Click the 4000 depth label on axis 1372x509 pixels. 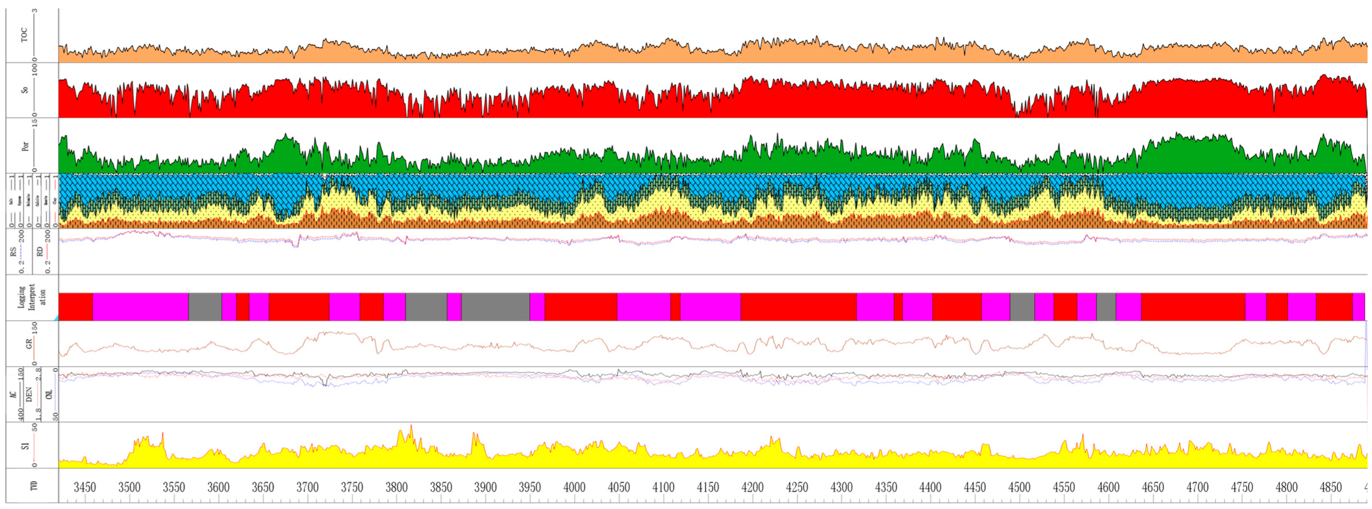[x=574, y=487]
